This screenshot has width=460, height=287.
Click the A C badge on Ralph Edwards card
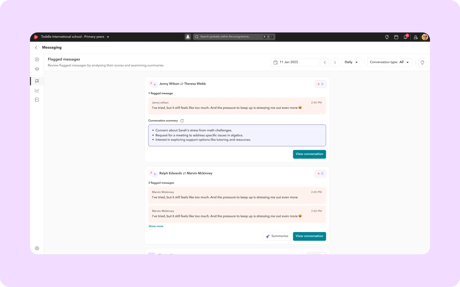(x=321, y=173)
